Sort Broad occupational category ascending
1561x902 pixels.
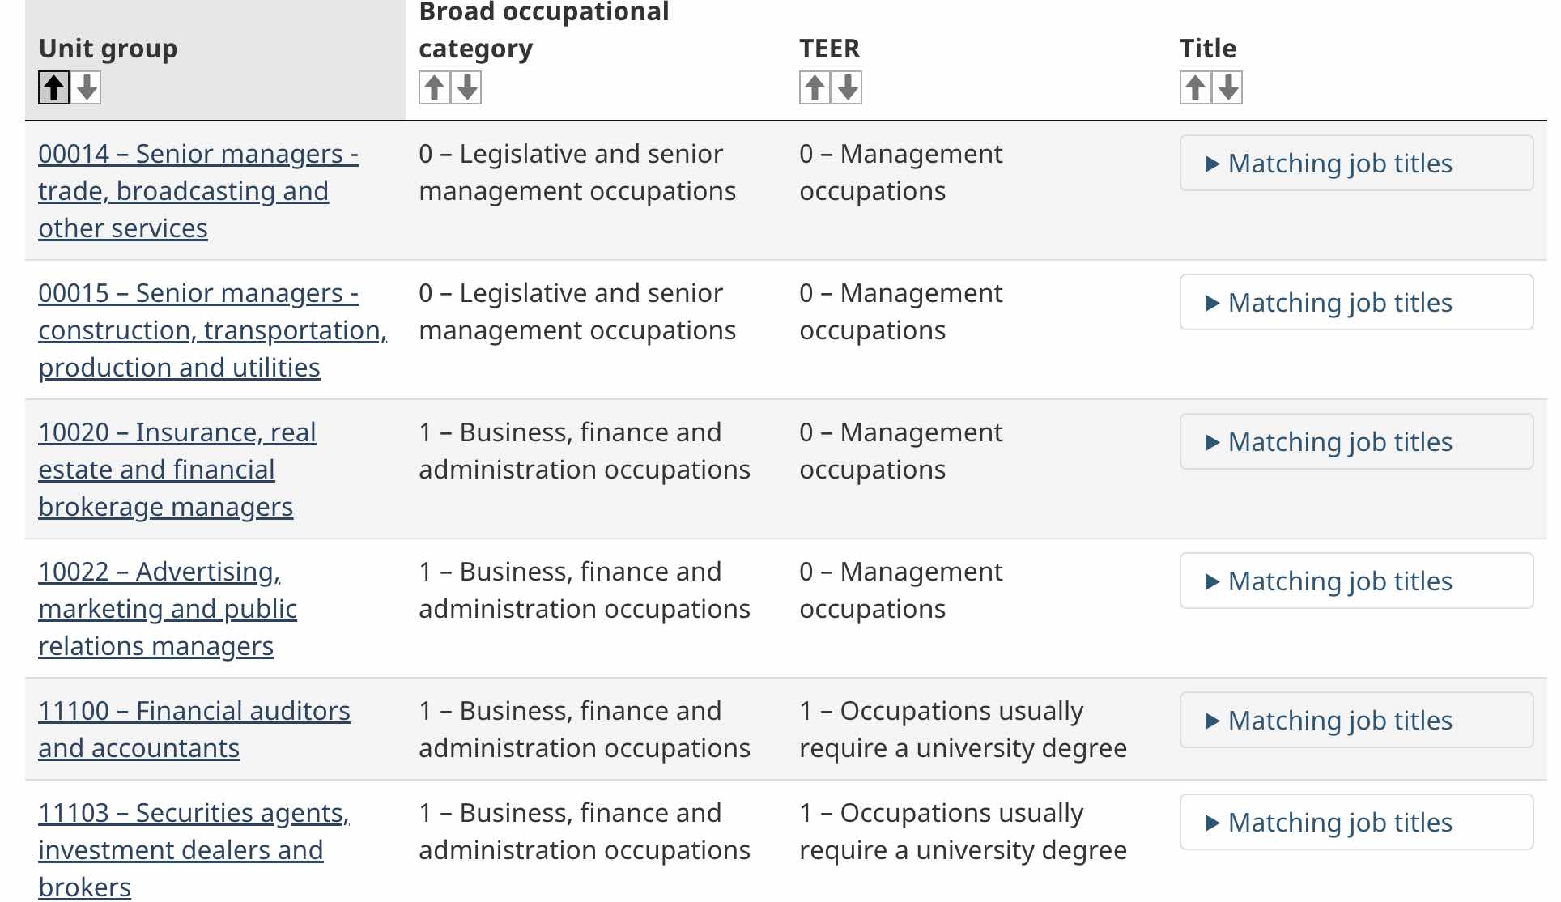click(x=435, y=87)
